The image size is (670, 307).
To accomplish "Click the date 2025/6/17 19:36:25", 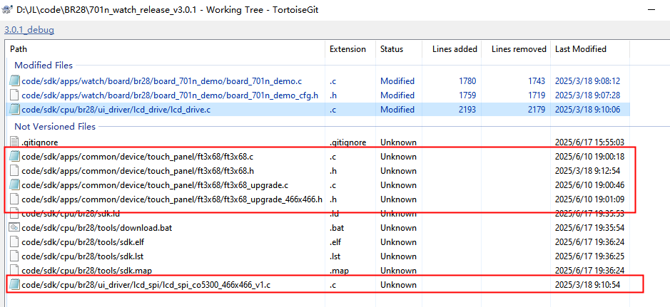I will (x=589, y=256).
